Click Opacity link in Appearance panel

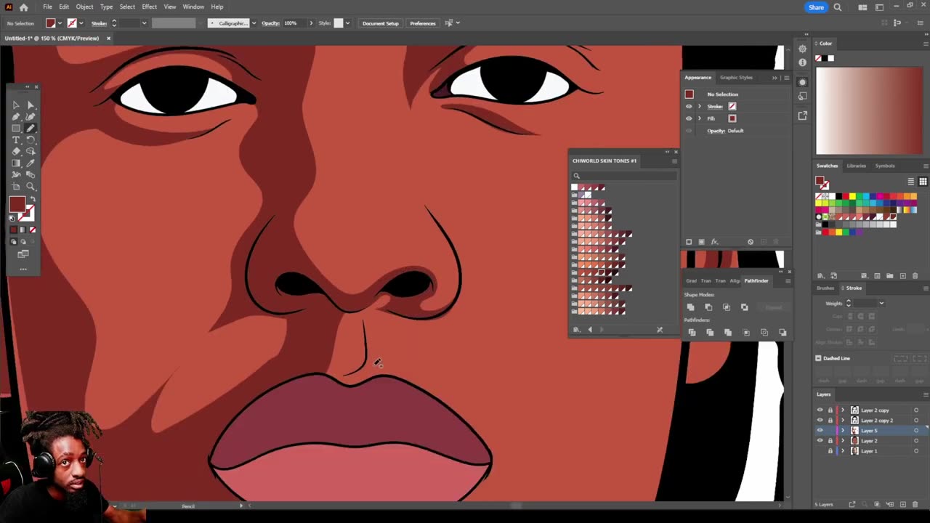pyautogui.click(x=716, y=131)
